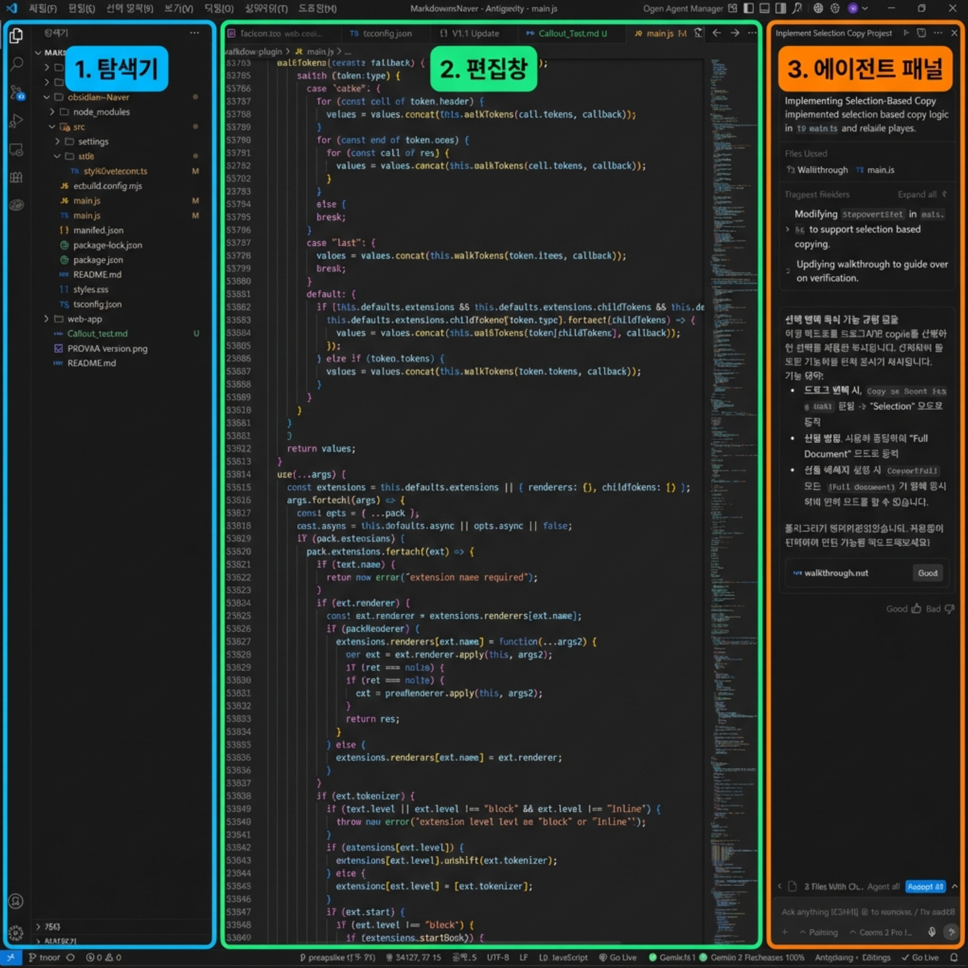The height and width of the screenshot is (968, 968).
Task: Switch to the V1.1 Update tab
Action: pyautogui.click(x=470, y=33)
